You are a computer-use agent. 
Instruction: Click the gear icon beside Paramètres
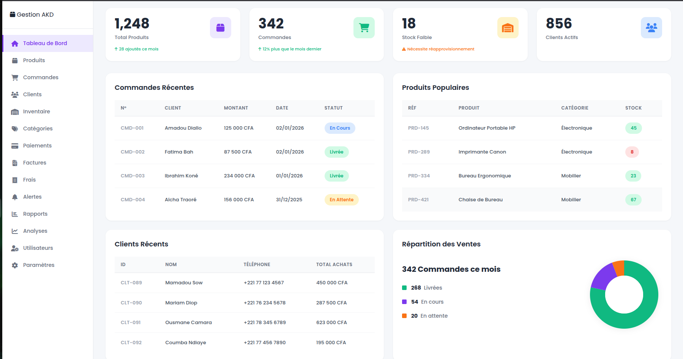point(15,265)
